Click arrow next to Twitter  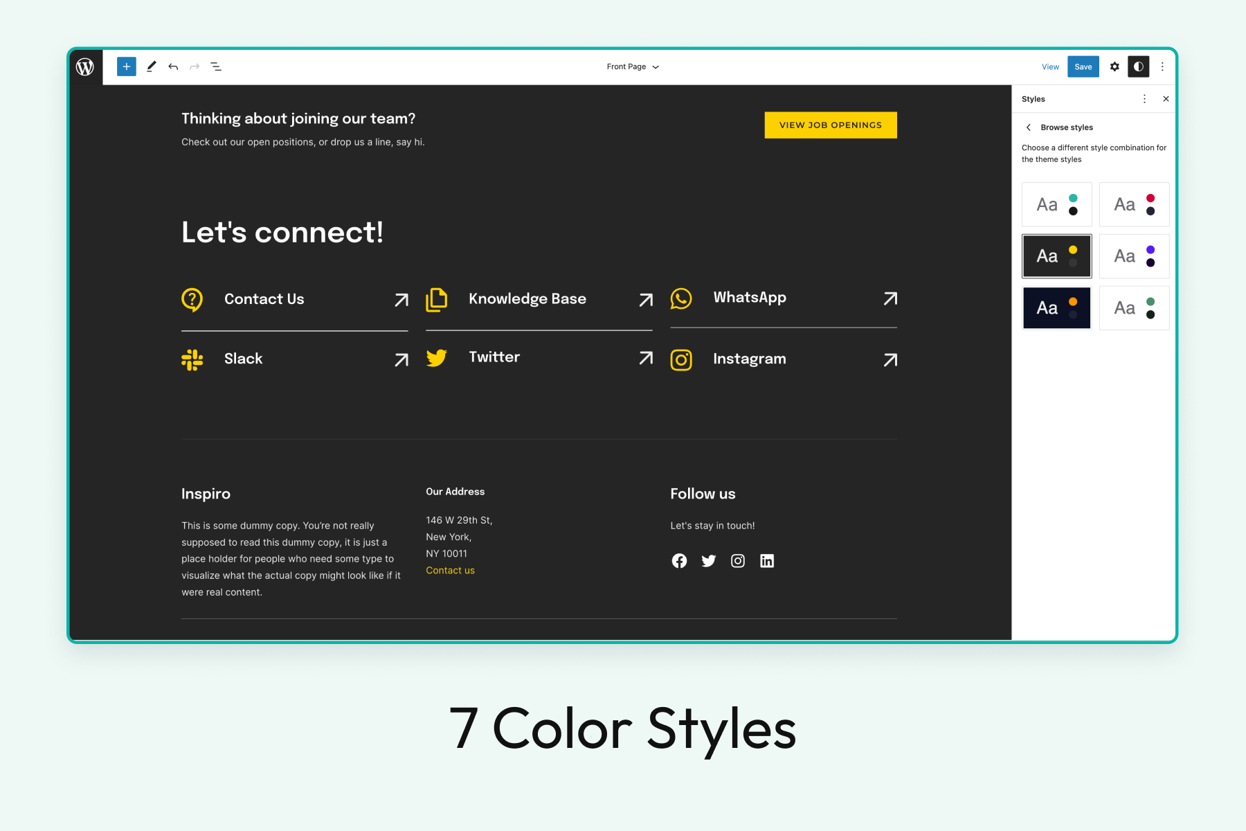646,358
